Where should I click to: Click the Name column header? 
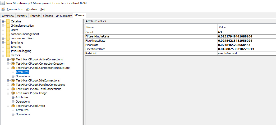coord(151,27)
